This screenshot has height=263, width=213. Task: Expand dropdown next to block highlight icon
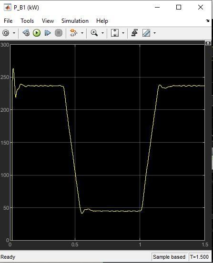pyautogui.click(x=82, y=33)
